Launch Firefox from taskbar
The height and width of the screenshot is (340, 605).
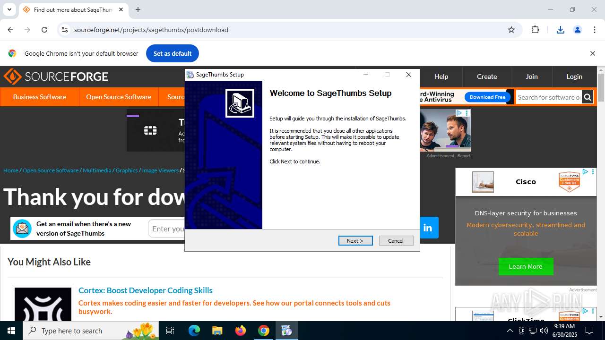click(241, 331)
